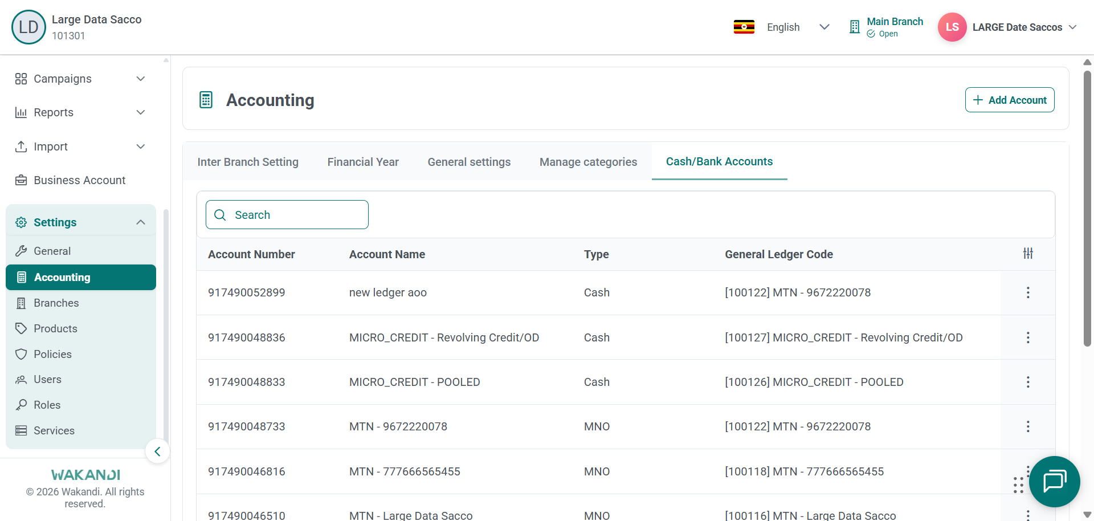Click account number 917490048733

246,426
